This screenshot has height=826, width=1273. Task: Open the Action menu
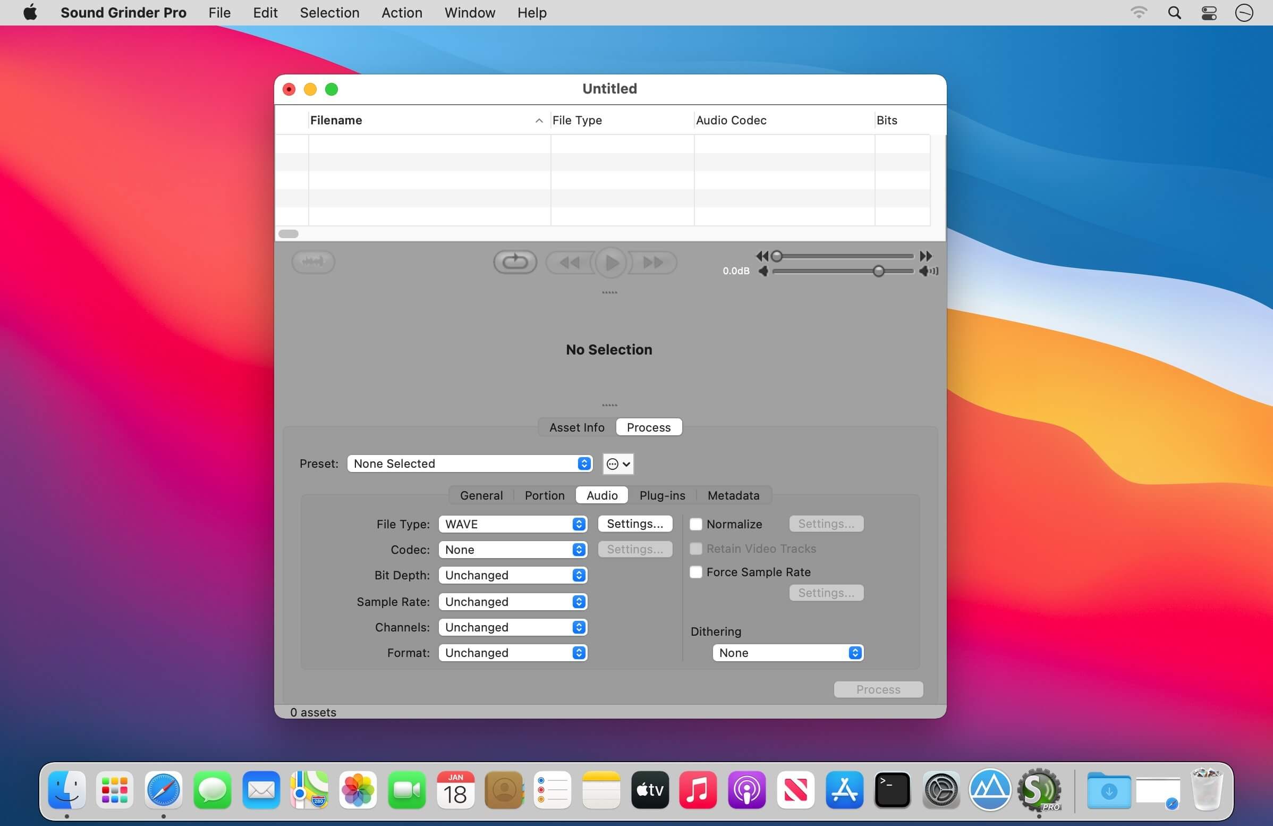pyautogui.click(x=401, y=12)
